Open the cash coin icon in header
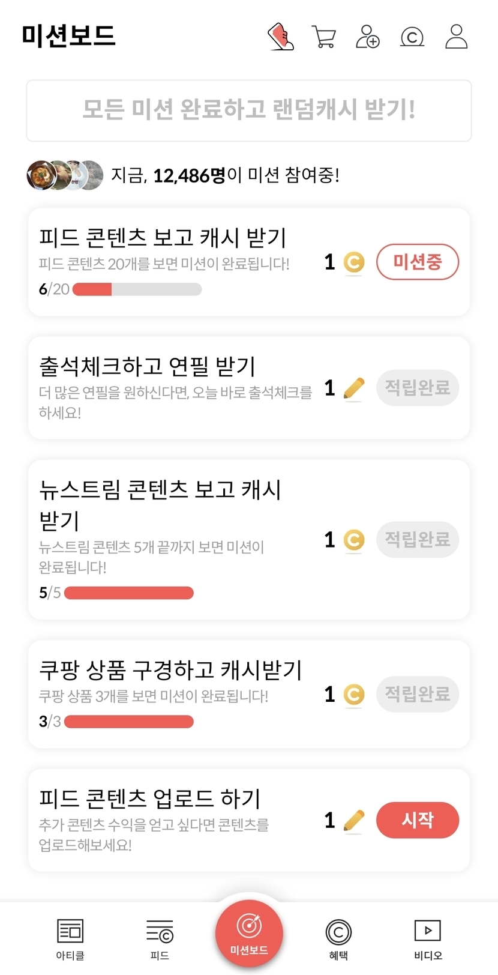498x975 pixels. (x=412, y=37)
